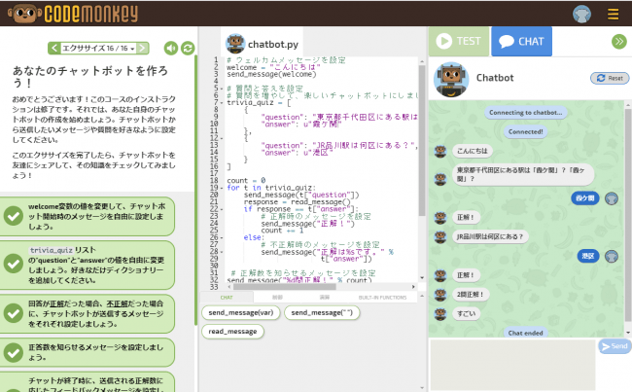Click bot avatar next to すごい
The height and width of the screenshot is (392, 632).
pos(440,314)
